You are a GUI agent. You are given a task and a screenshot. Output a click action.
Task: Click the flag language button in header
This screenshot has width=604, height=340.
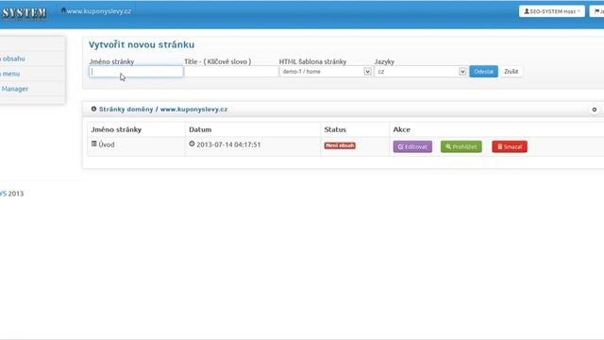tap(597, 11)
